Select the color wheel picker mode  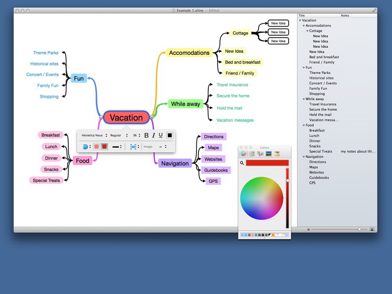pyautogui.click(x=243, y=154)
